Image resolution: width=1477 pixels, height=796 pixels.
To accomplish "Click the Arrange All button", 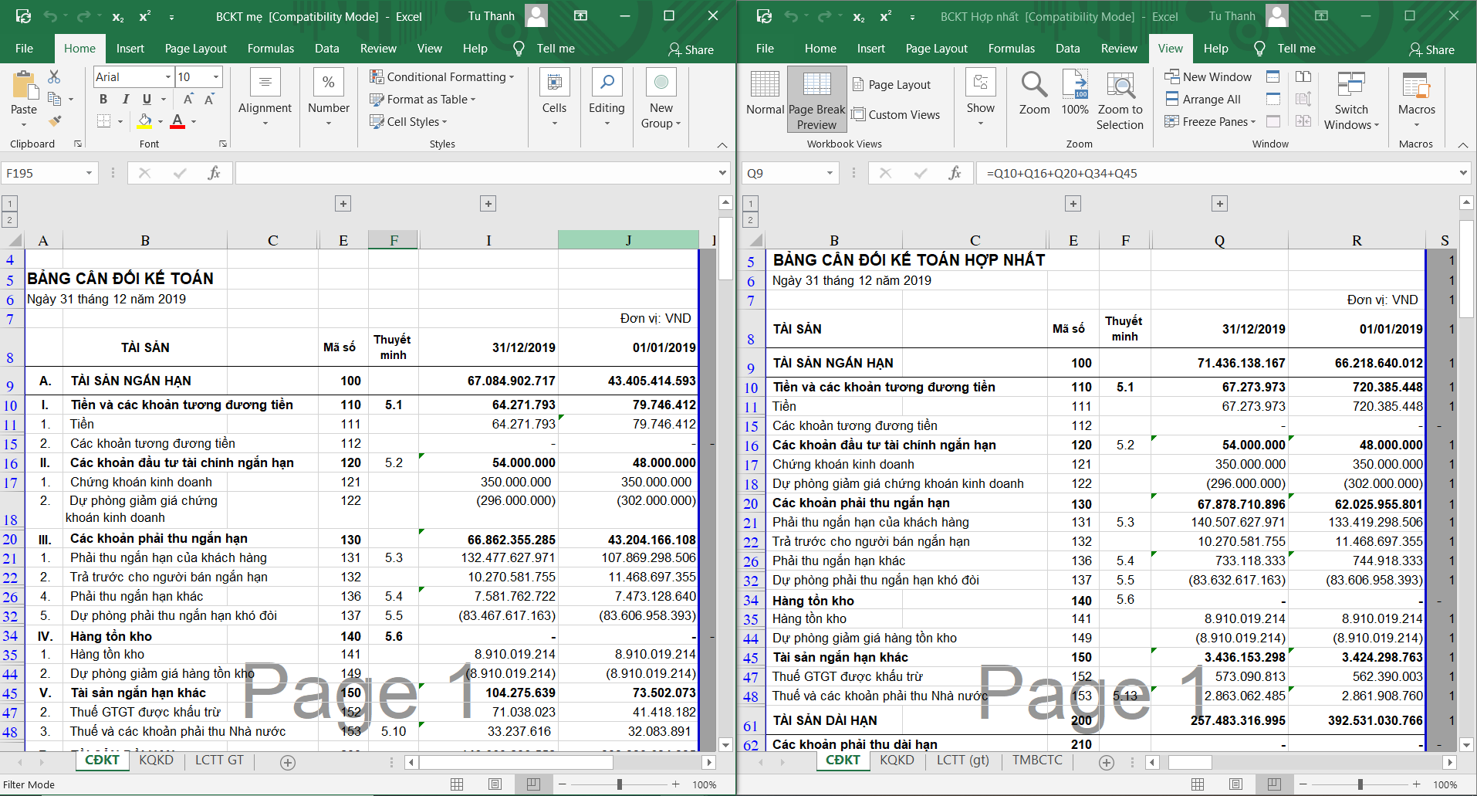I will [x=1204, y=99].
